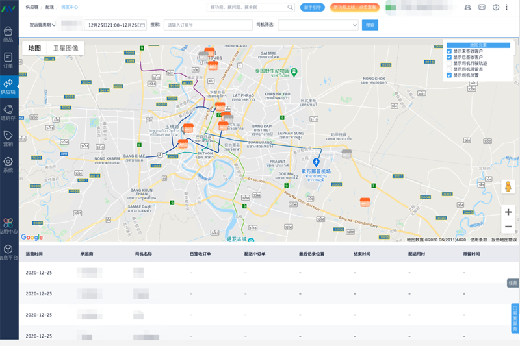
Task: Switch map to 卫星图像 satellite tab
Action: [66, 48]
